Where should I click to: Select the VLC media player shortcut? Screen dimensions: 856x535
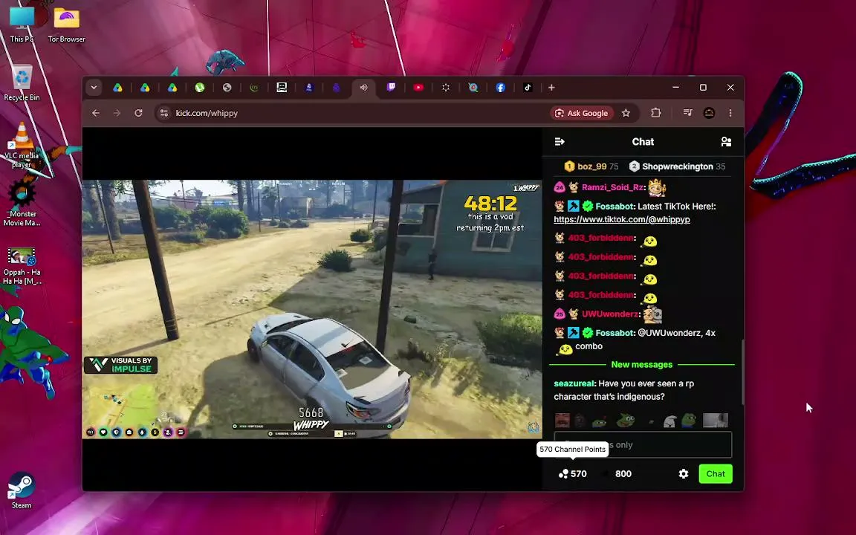tap(22, 145)
